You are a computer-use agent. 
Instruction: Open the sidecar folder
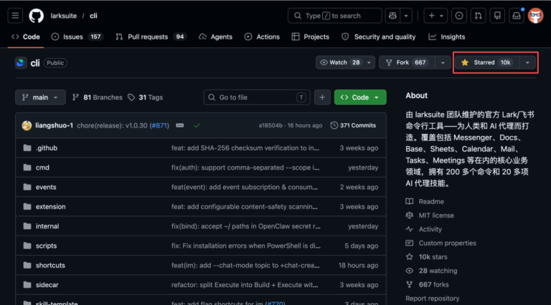click(x=47, y=285)
